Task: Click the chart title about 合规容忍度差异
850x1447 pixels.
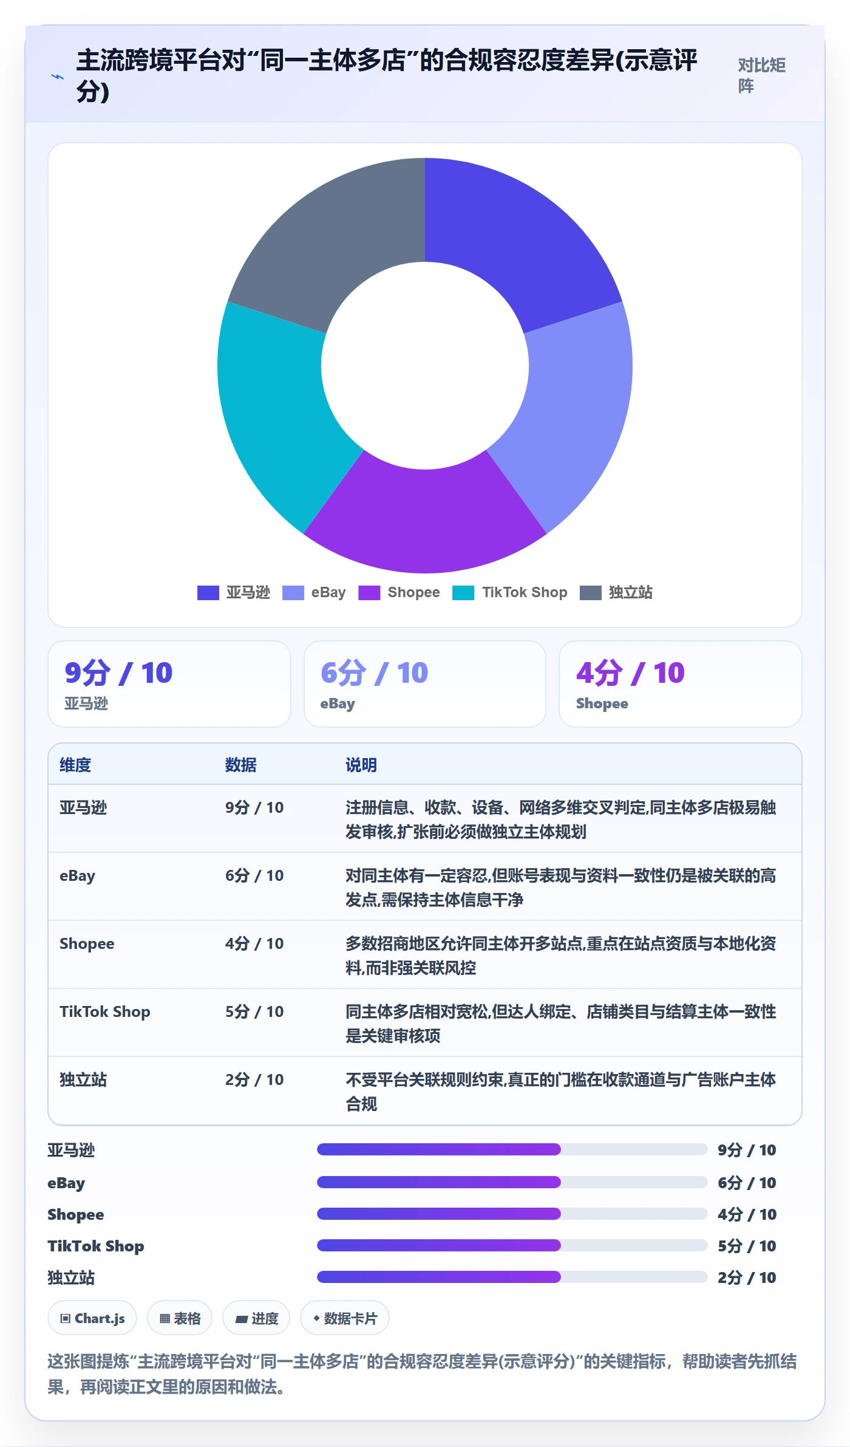Action: tap(387, 75)
